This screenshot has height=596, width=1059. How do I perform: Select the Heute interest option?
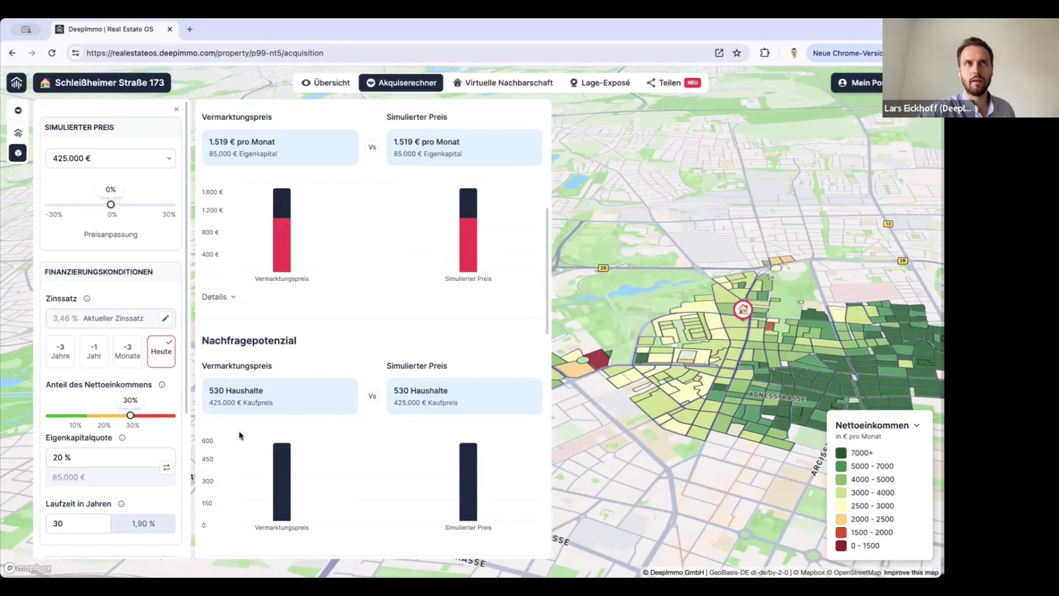pos(161,352)
